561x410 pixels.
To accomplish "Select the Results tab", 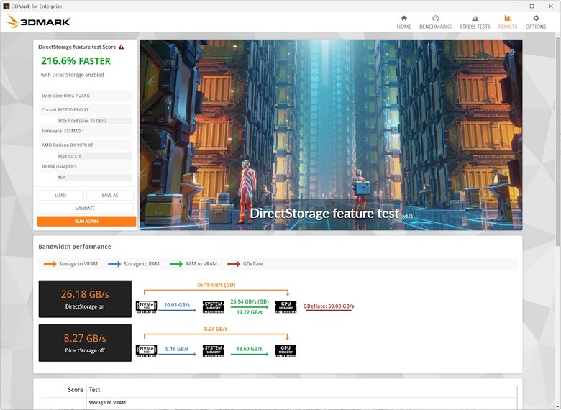I will click(x=507, y=22).
